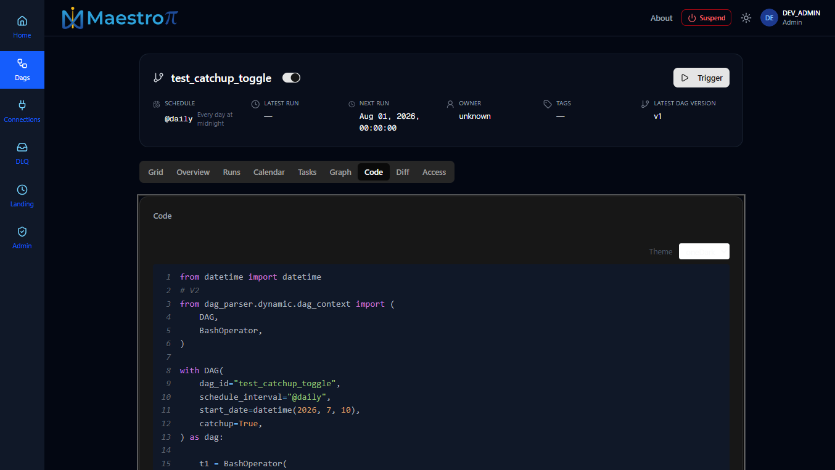835x470 pixels.
Task: Click the calendar icon beside SCHEDULE
Action: tap(157, 104)
